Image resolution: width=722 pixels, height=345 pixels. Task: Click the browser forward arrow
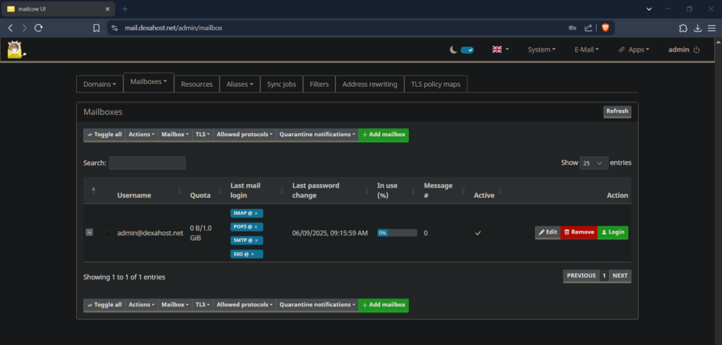click(x=25, y=28)
